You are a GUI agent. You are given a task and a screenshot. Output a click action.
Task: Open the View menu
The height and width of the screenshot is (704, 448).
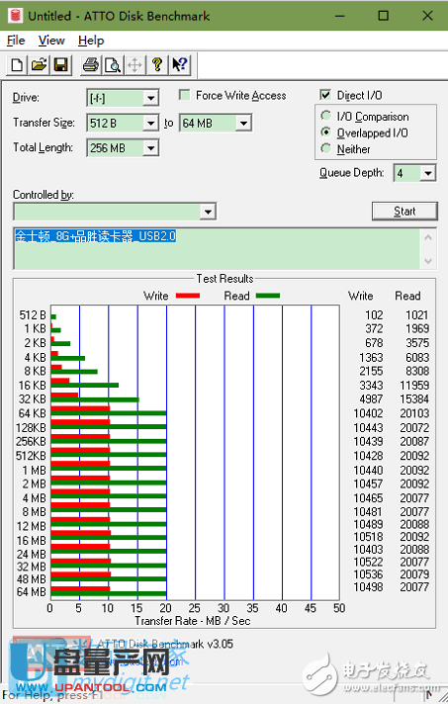[x=51, y=41]
